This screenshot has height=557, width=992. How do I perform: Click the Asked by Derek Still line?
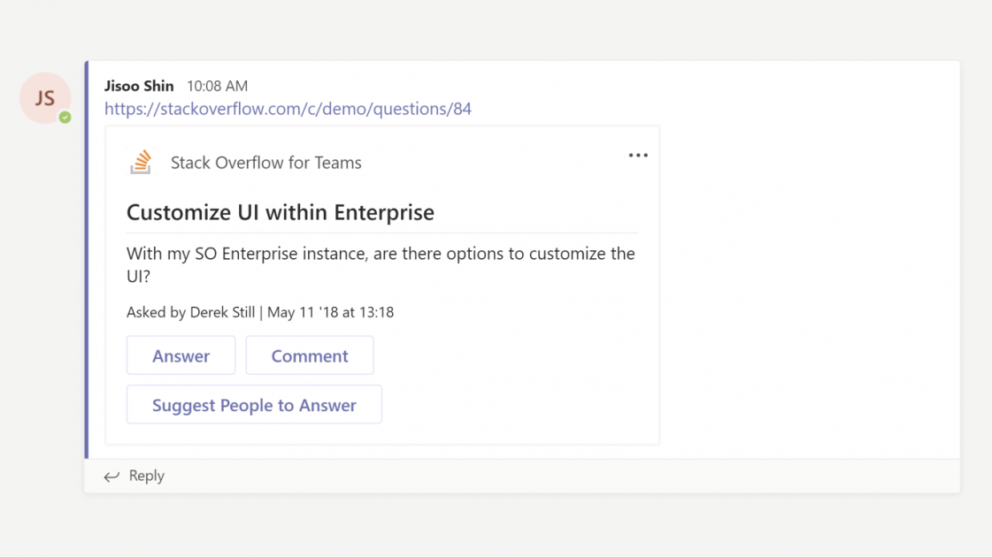(260, 312)
